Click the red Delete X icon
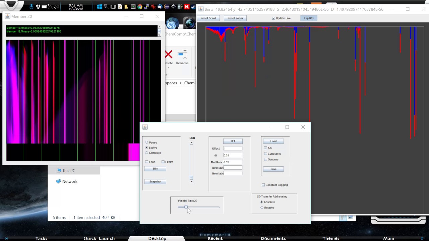The height and width of the screenshot is (241, 429). [x=169, y=54]
